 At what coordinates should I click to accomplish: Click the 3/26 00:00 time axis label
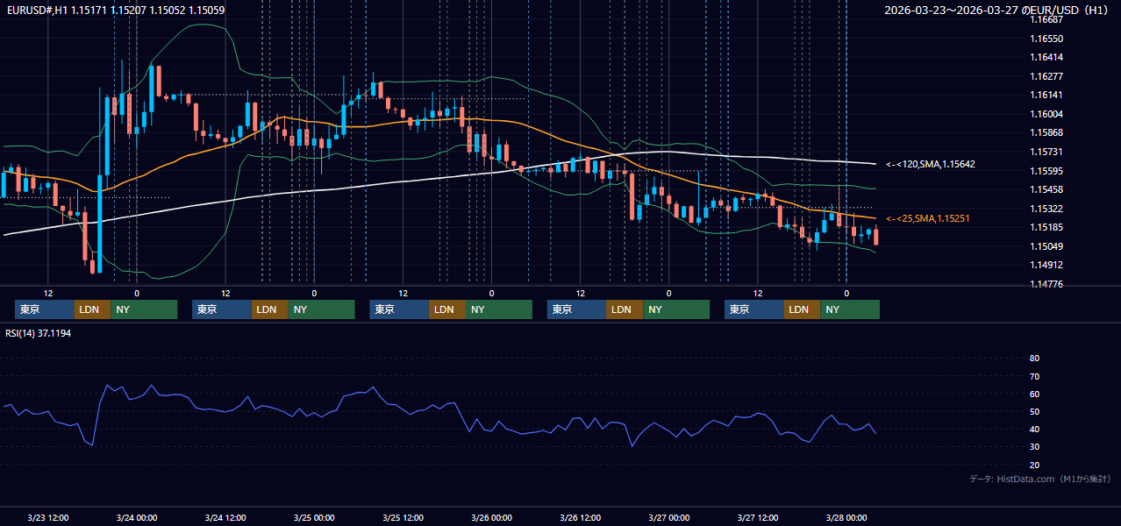pyautogui.click(x=491, y=517)
